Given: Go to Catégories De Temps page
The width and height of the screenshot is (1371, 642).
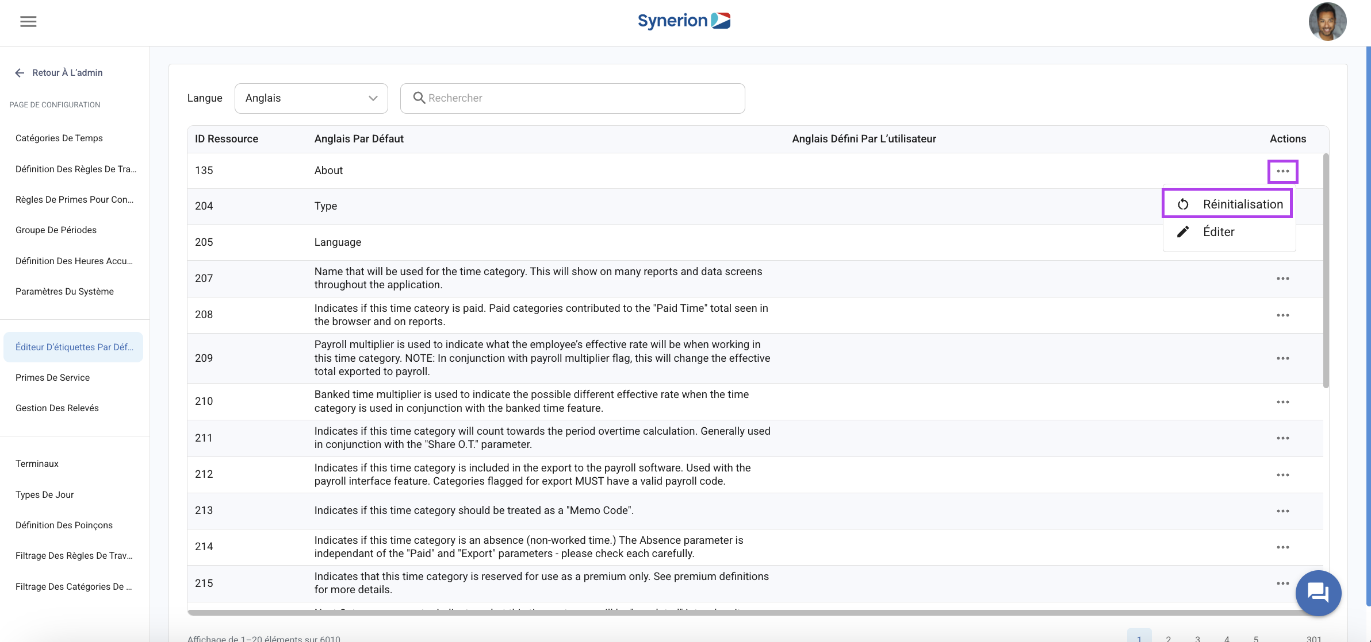Looking at the screenshot, I should tap(59, 138).
